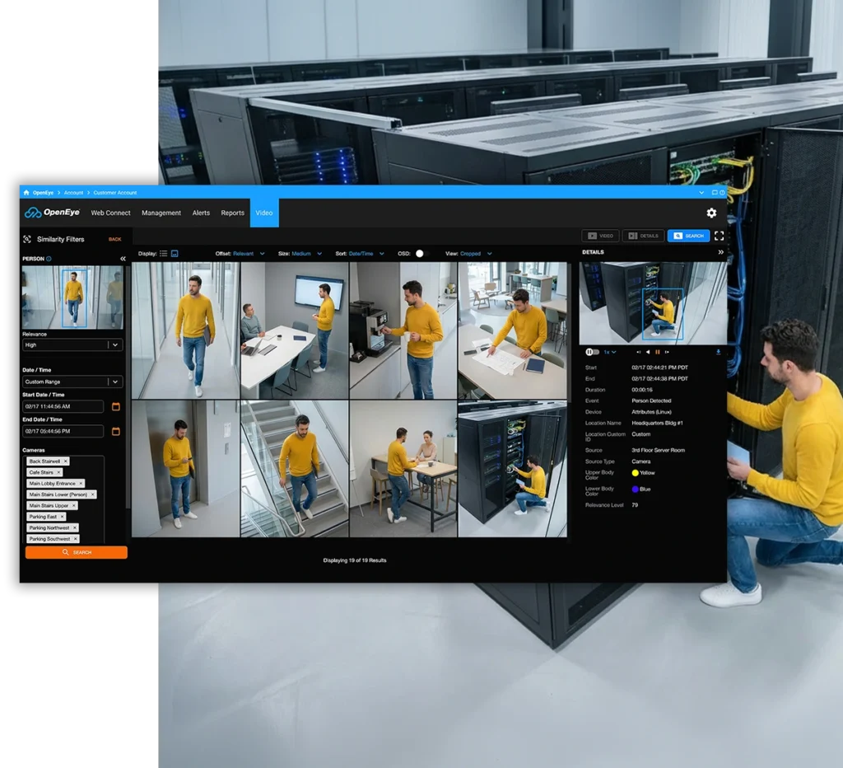843x768 pixels.
Task: Click the orange SEARCH button
Action: tap(77, 552)
